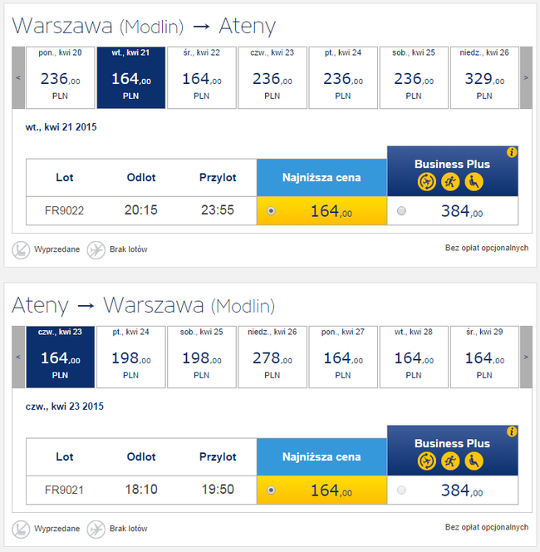This screenshot has width=540, height=552.
Task: Pick pon., kwi 27 return date
Action: [x=342, y=357]
